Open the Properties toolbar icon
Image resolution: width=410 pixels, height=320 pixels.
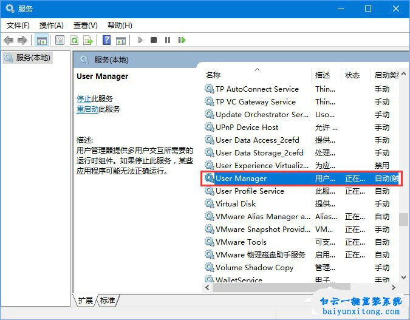60,40
